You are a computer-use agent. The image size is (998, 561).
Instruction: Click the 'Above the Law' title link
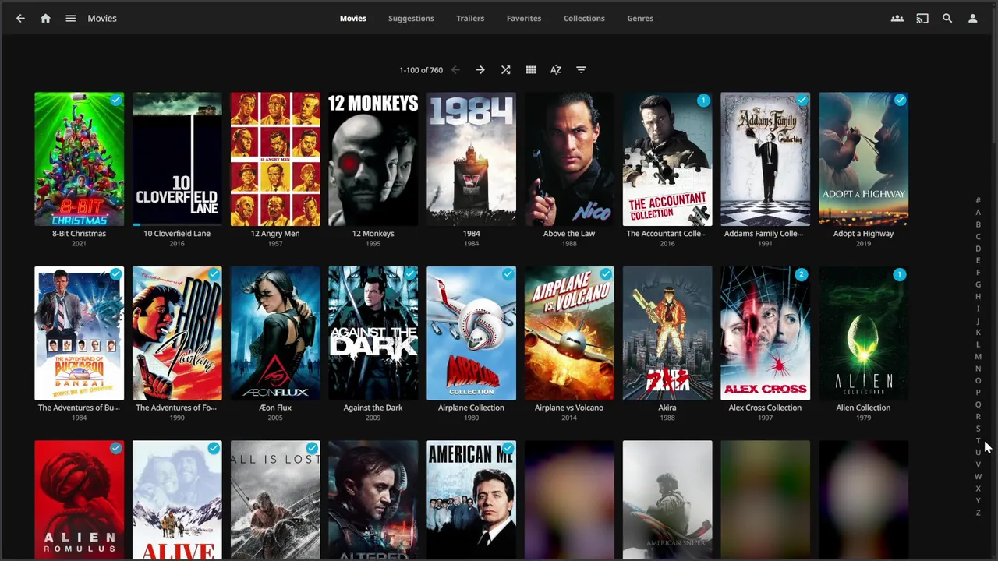(x=569, y=233)
